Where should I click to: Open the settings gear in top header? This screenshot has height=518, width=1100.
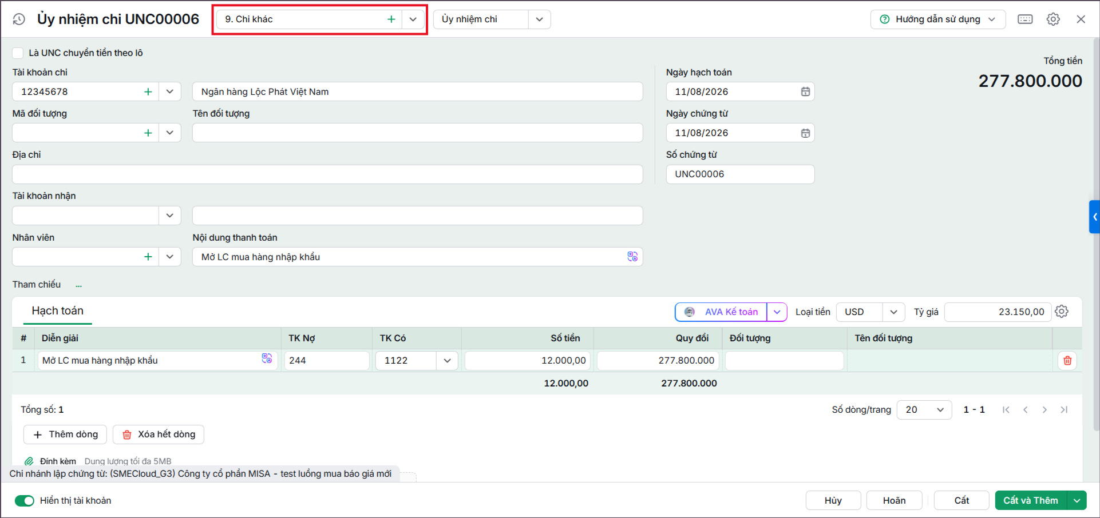(x=1053, y=19)
